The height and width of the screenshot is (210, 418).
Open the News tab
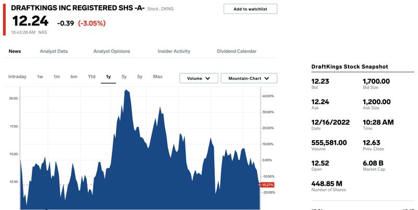click(x=15, y=51)
